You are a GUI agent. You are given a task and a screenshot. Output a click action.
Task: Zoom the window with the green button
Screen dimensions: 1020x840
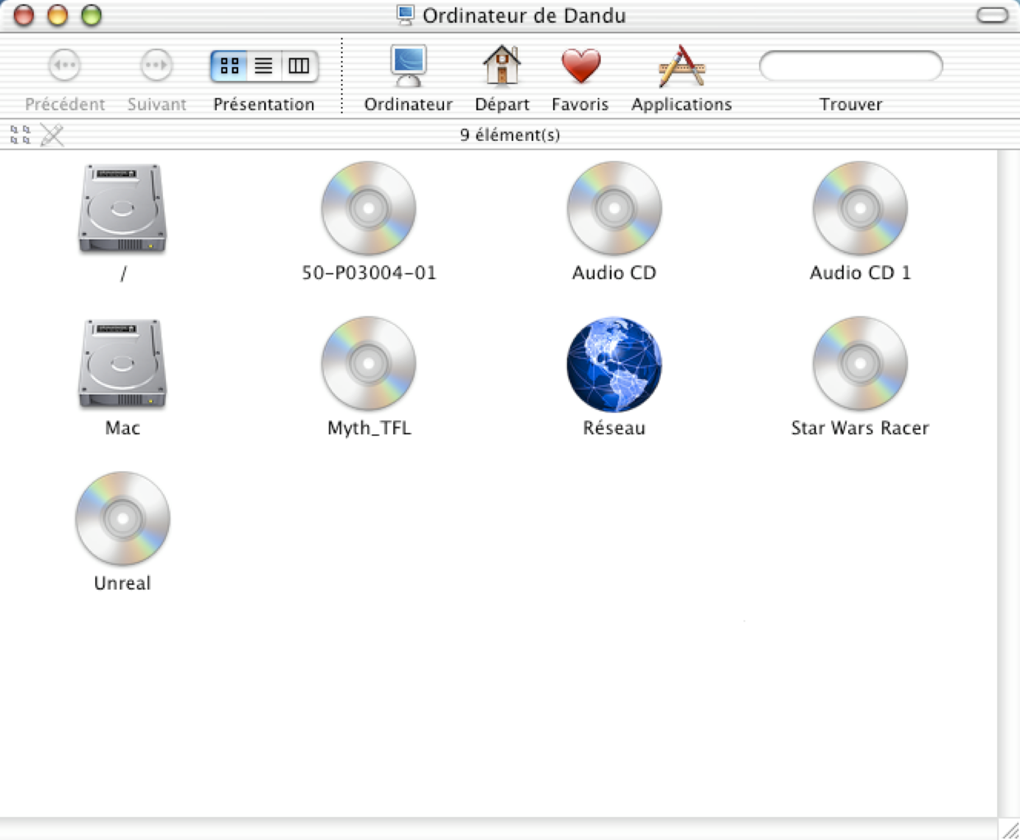pyautogui.click(x=91, y=15)
